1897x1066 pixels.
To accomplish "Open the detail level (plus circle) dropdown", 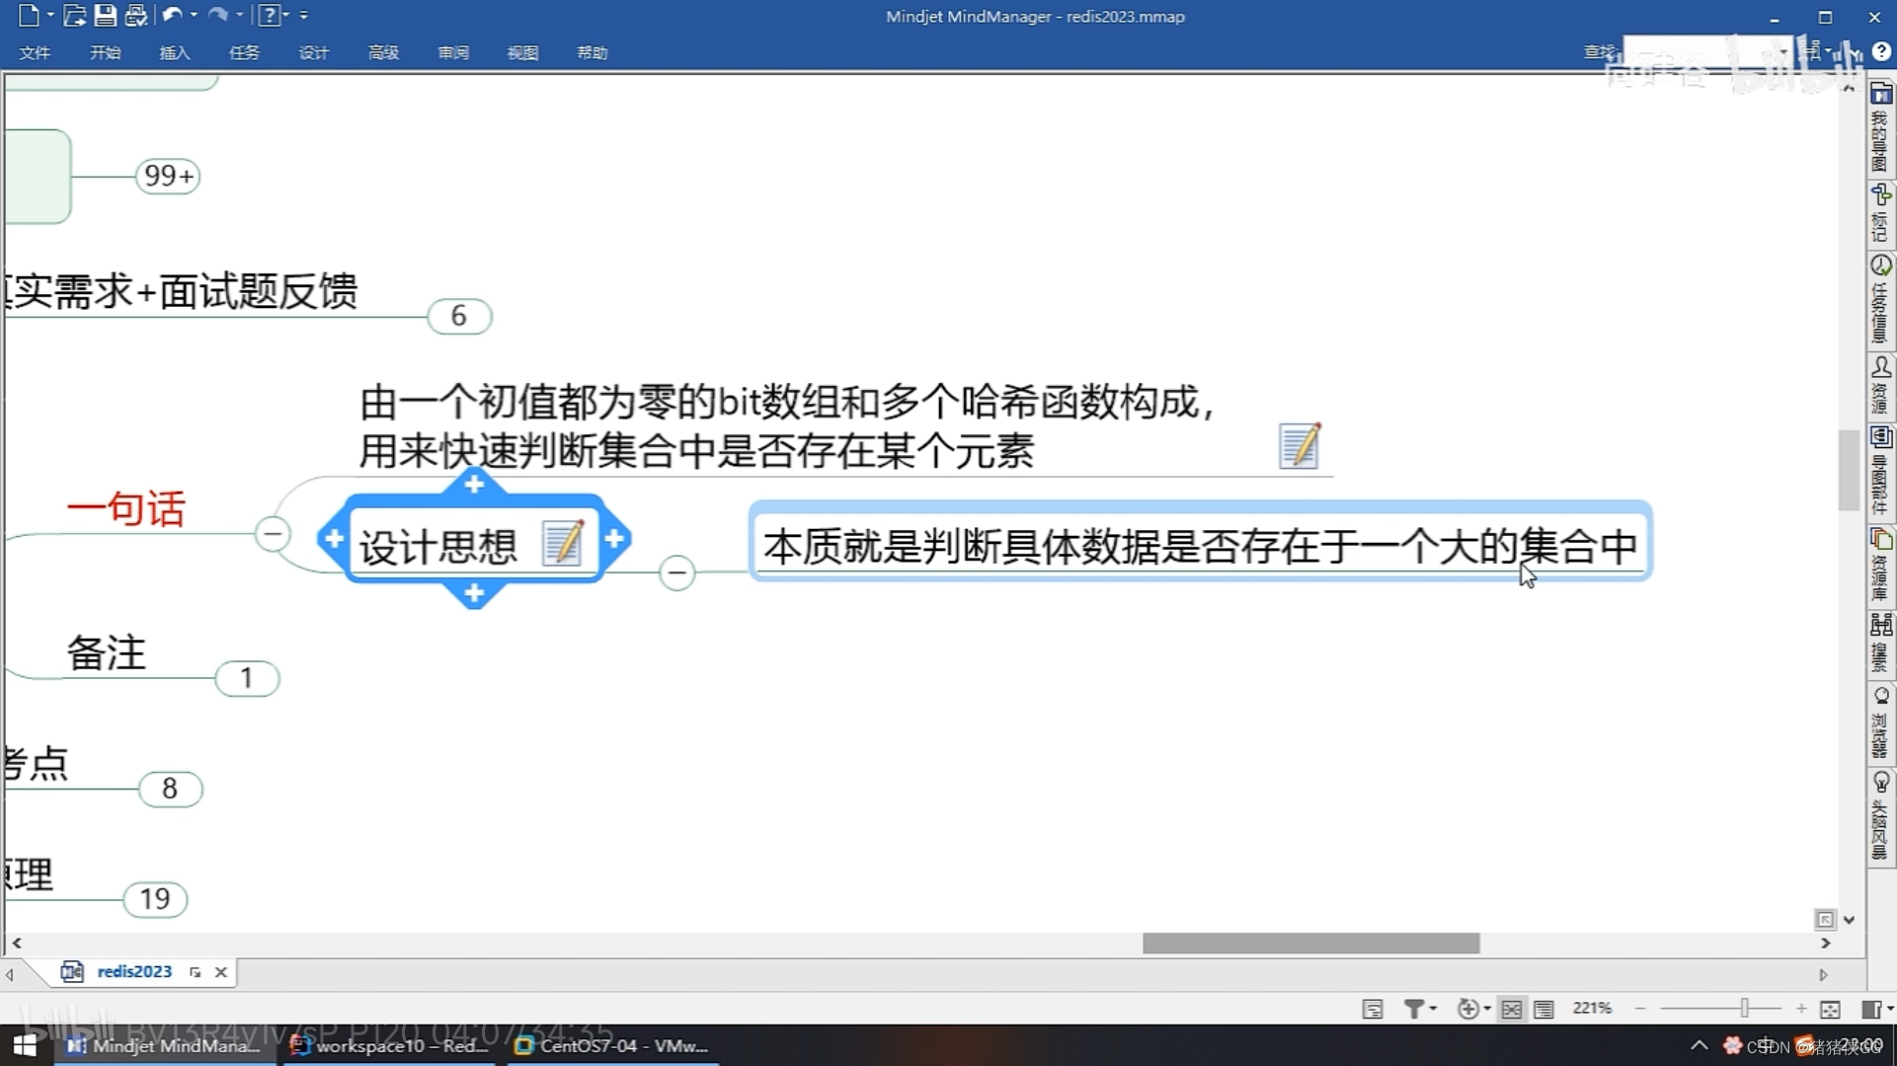I will [x=1473, y=1009].
